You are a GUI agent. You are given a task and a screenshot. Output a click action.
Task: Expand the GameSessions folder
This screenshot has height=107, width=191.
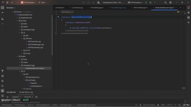click(24, 77)
